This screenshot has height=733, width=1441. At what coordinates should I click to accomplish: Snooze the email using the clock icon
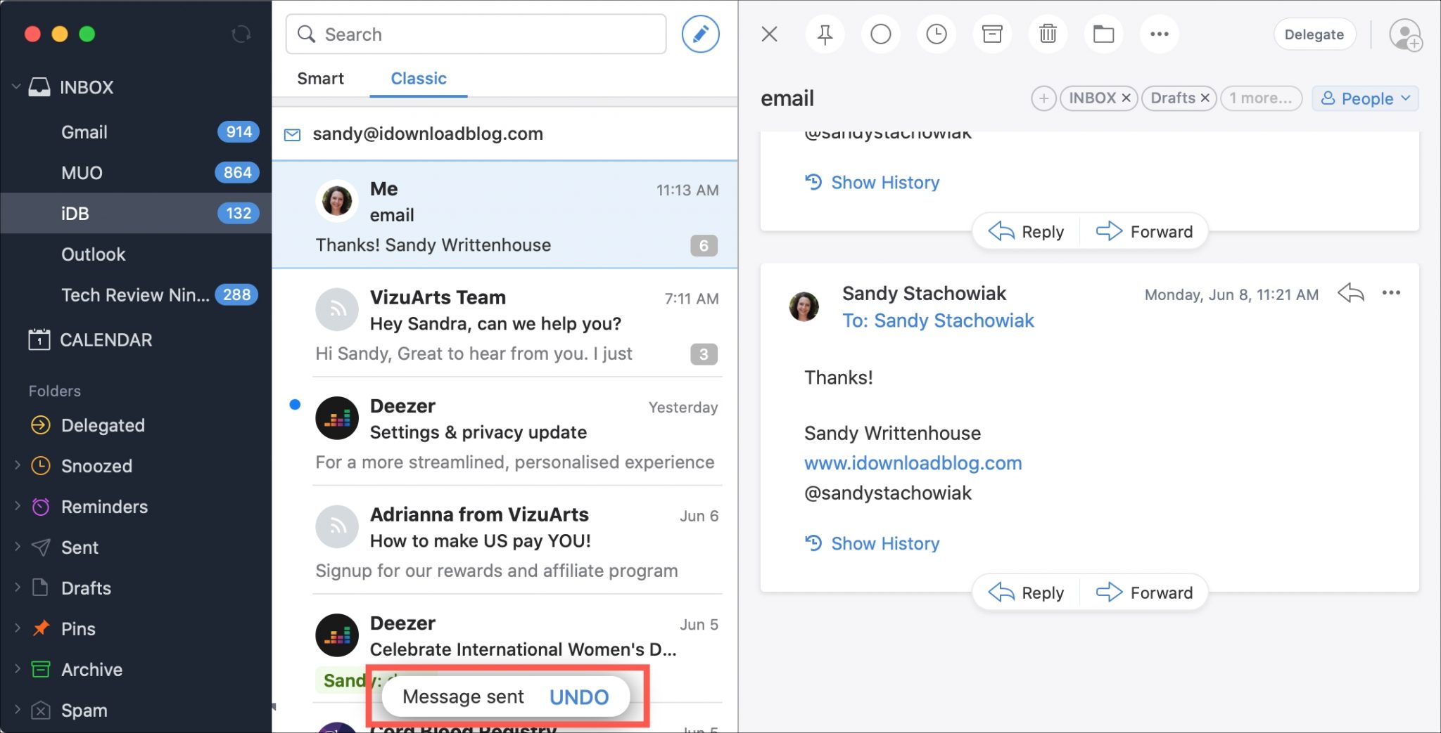935,34
